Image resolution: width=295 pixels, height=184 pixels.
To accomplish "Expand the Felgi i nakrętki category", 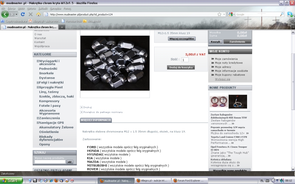I will click(x=38, y=82).
